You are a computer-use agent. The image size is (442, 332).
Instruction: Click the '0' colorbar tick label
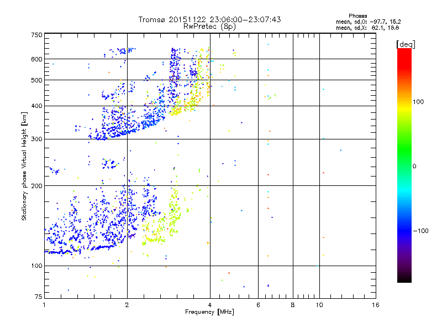point(414,167)
